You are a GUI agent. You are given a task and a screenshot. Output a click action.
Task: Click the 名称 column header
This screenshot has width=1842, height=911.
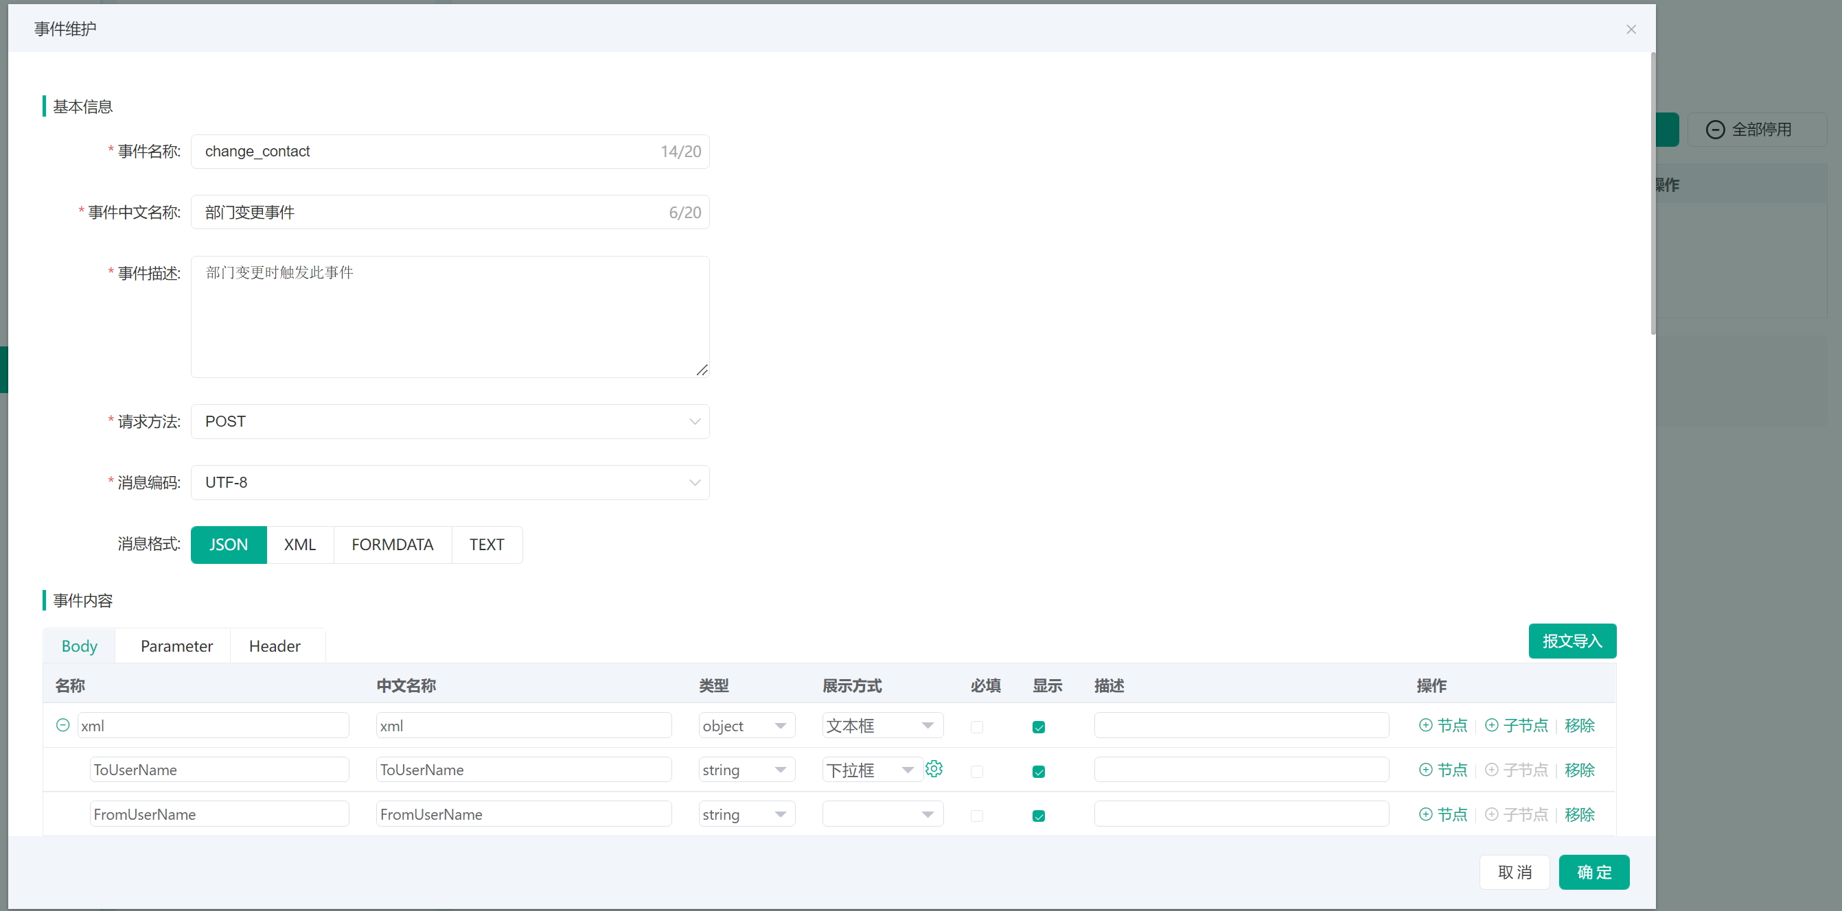point(70,685)
